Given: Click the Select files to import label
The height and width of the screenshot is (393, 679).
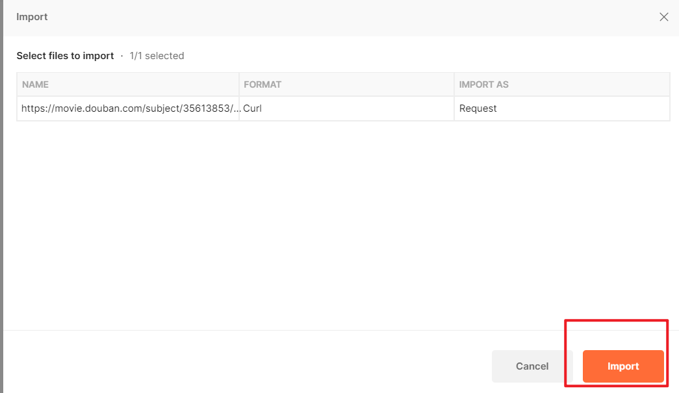Looking at the screenshot, I should 65,55.
